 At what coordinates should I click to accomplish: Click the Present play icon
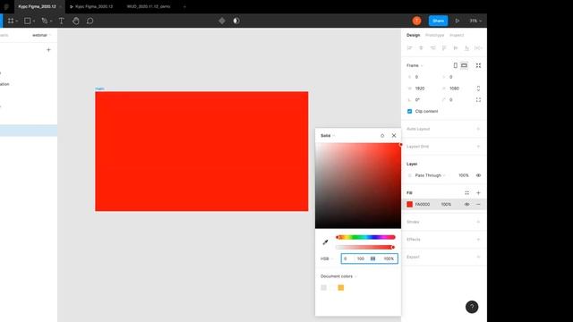pyautogui.click(x=458, y=21)
